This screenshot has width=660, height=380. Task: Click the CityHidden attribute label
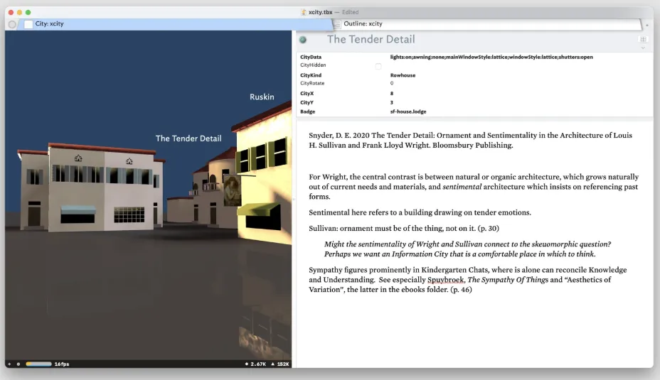coord(313,65)
